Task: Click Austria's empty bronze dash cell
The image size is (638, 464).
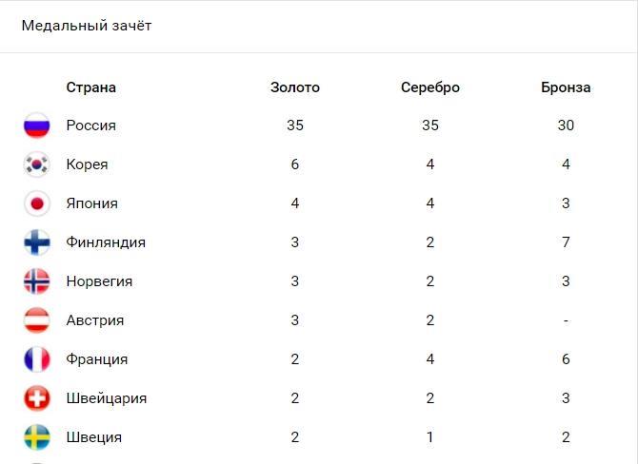Action: pos(566,320)
